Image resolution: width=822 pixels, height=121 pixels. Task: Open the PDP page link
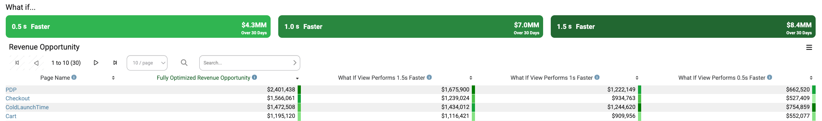(x=11, y=90)
